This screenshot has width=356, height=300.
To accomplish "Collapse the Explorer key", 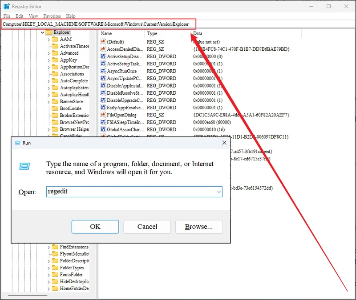I will [x=42, y=32].
